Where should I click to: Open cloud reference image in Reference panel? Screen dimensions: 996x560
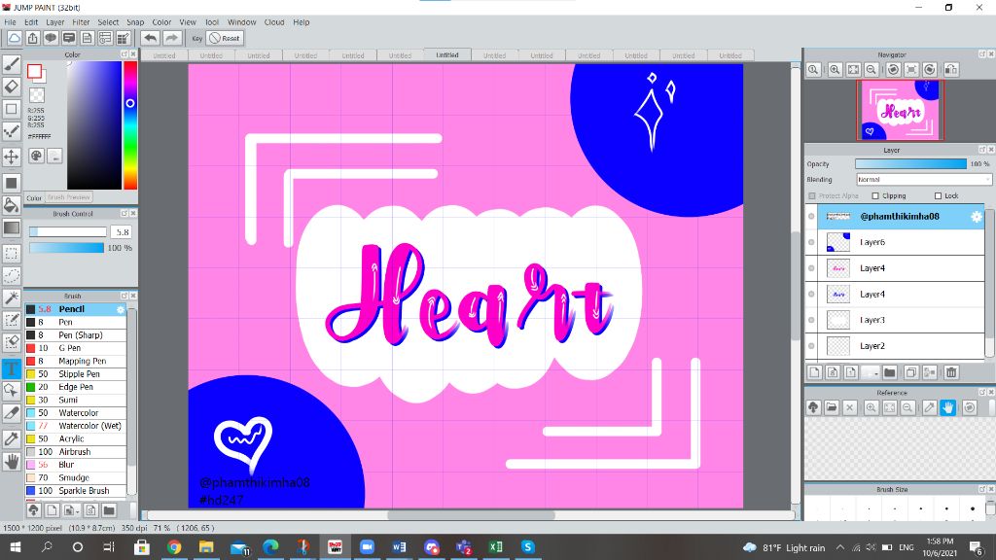[813, 407]
